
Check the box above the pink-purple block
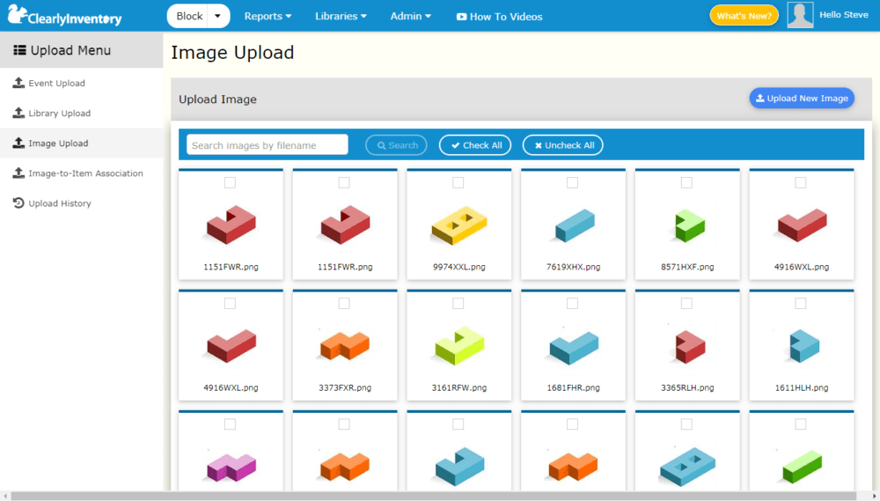[x=230, y=424]
